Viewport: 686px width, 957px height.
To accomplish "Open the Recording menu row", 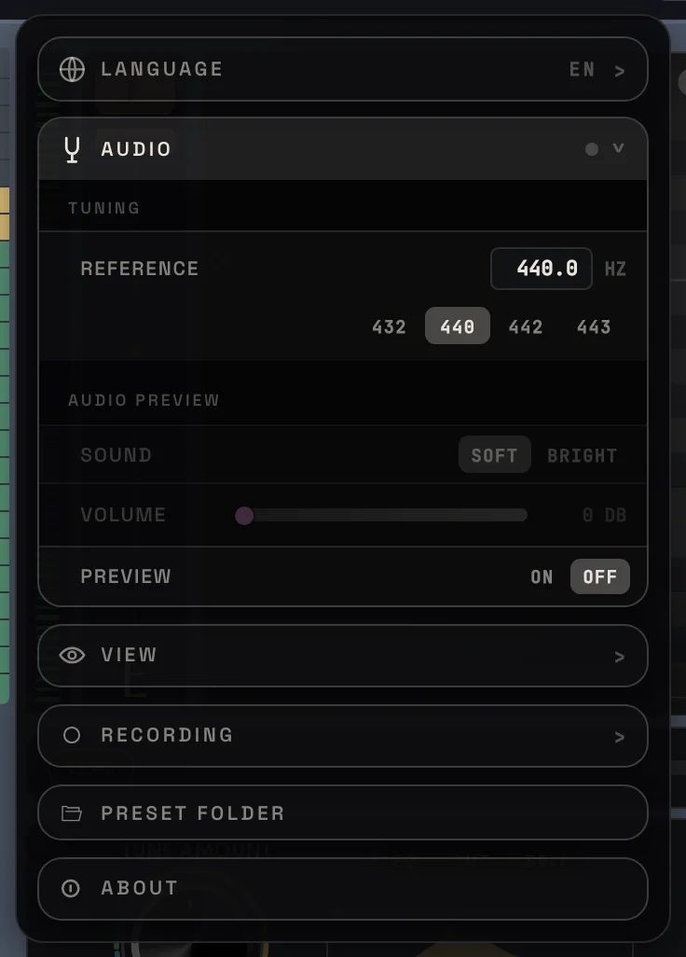I will (x=343, y=735).
